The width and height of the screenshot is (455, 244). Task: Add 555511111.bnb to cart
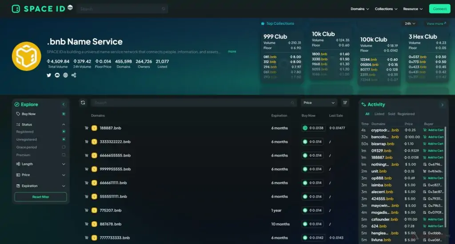click(87, 197)
